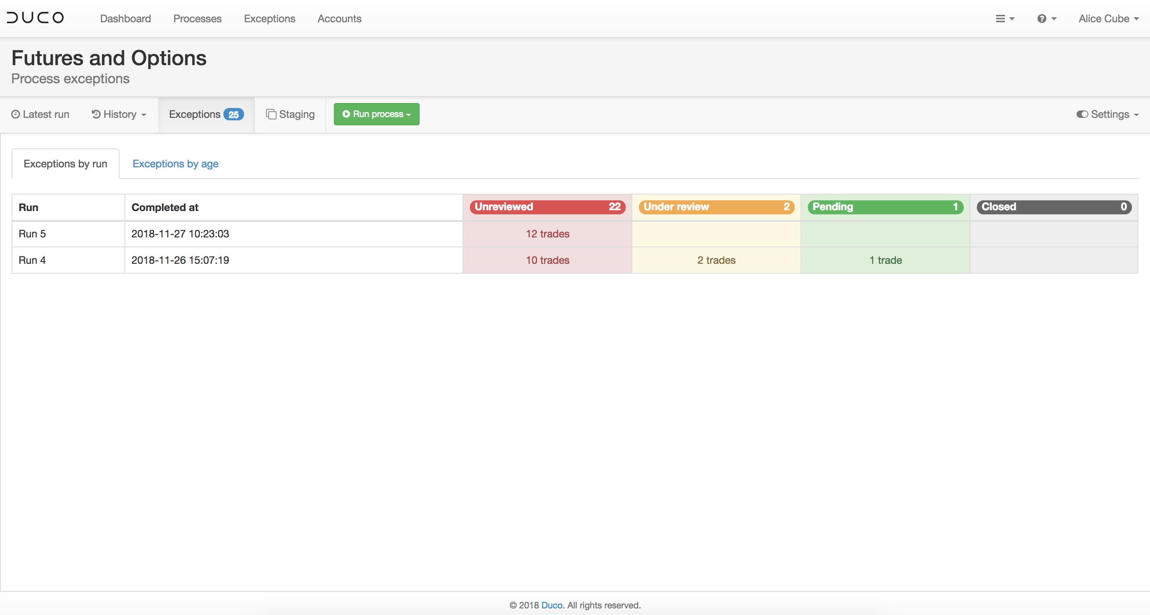Click the Run 4 row label
The height and width of the screenshot is (615, 1150).
click(32, 260)
